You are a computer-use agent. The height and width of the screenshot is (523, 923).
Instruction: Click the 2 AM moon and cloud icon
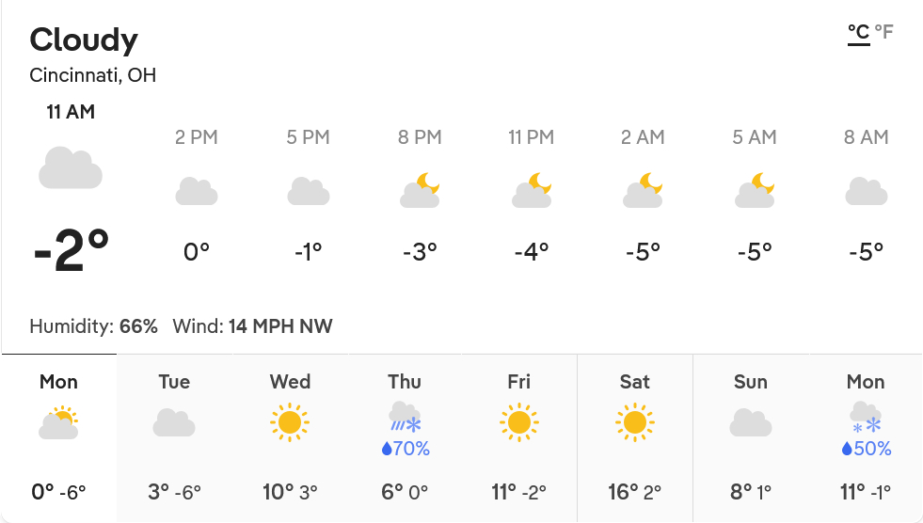pos(643,191)
